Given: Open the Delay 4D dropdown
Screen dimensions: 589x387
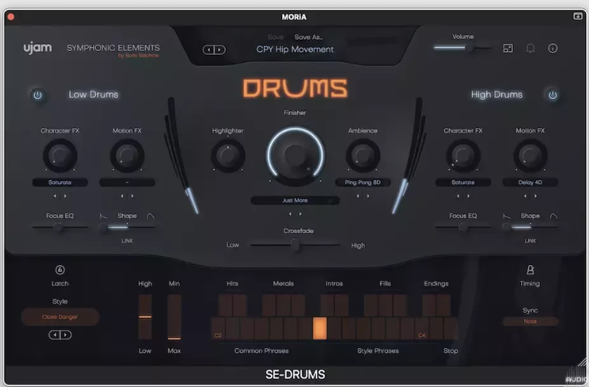Looking at the screenshot, I should tap(530, 182).
